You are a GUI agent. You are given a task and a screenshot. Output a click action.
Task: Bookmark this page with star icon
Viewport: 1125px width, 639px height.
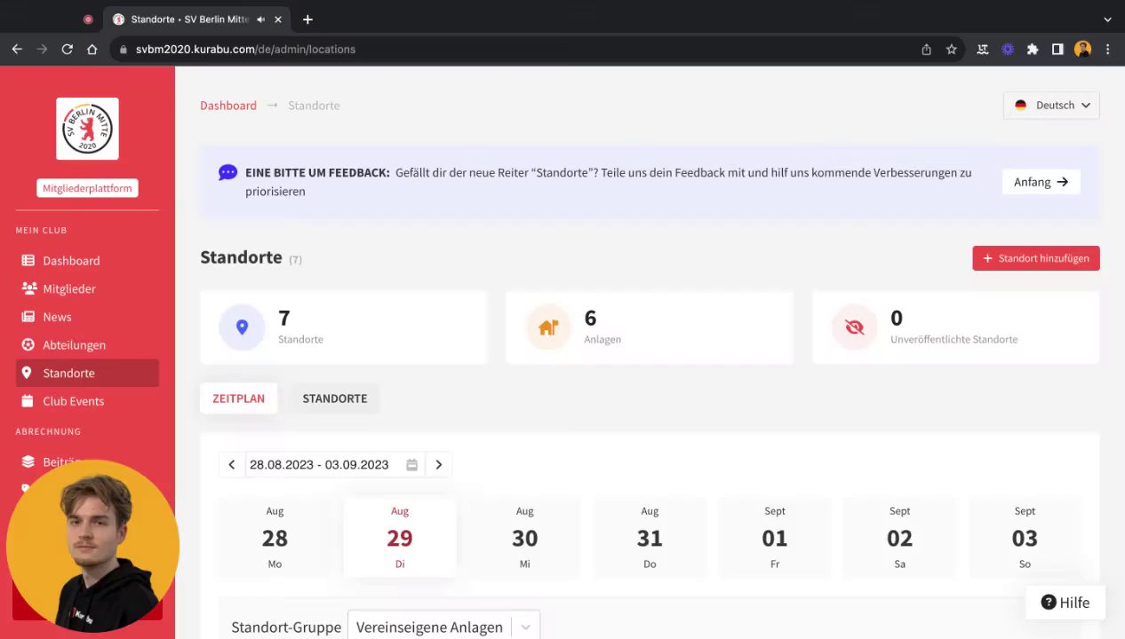pos(951,50)
